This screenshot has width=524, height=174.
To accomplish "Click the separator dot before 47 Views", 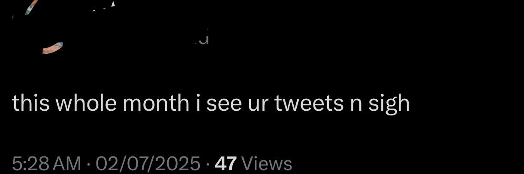I will point(208,164).
